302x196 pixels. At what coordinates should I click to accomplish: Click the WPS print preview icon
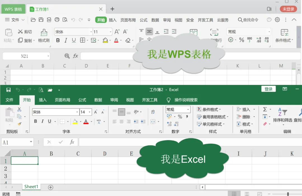click(x=65, y=20)
